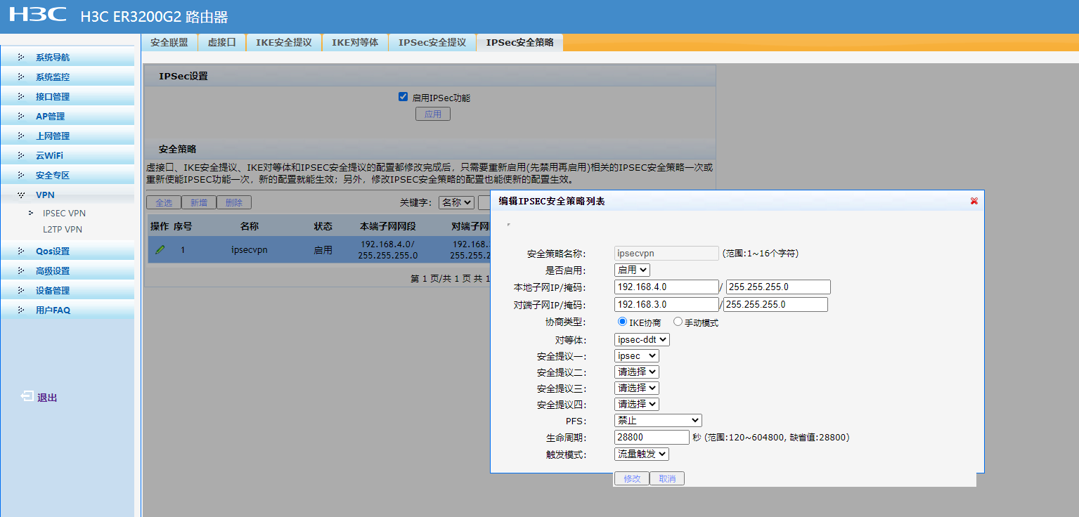This screenshot has width=1079, height=517.
Task: Open the 是否启用 dropdown
Action: coord(633,270)
